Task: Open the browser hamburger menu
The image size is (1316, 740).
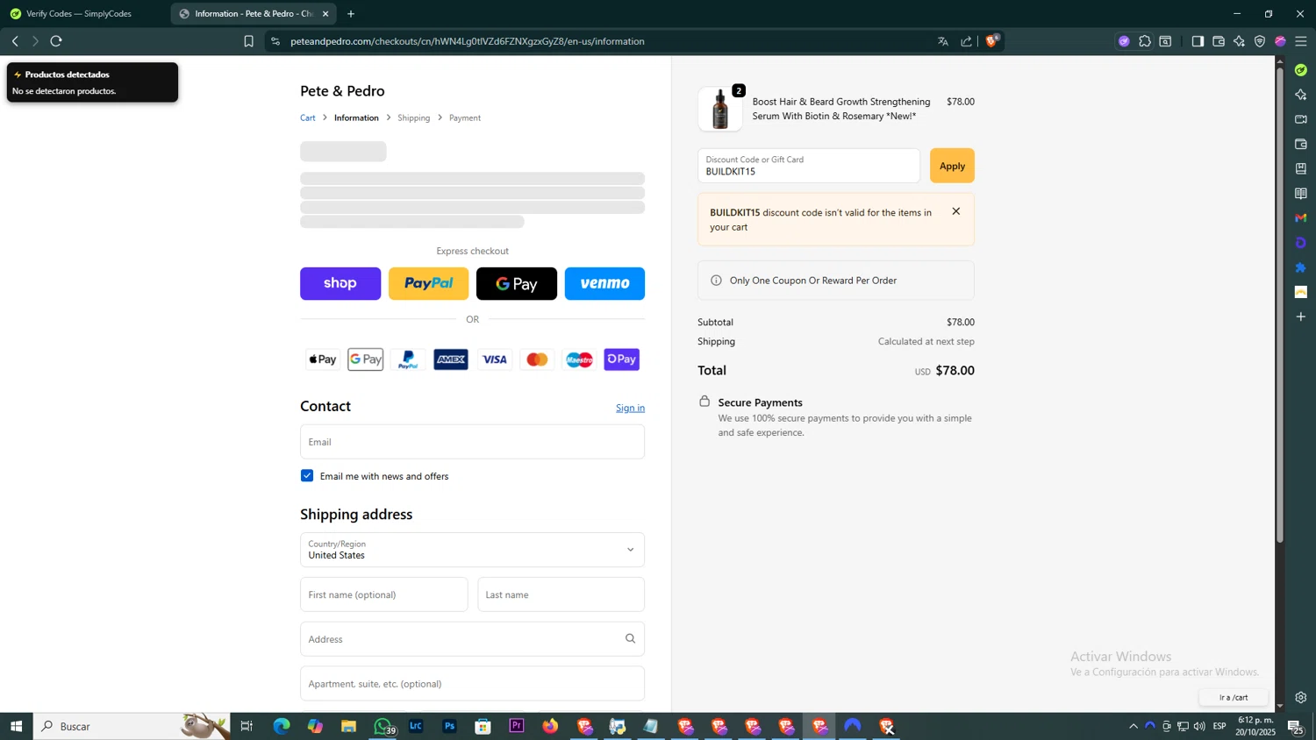Action: tap(1301, 41)
